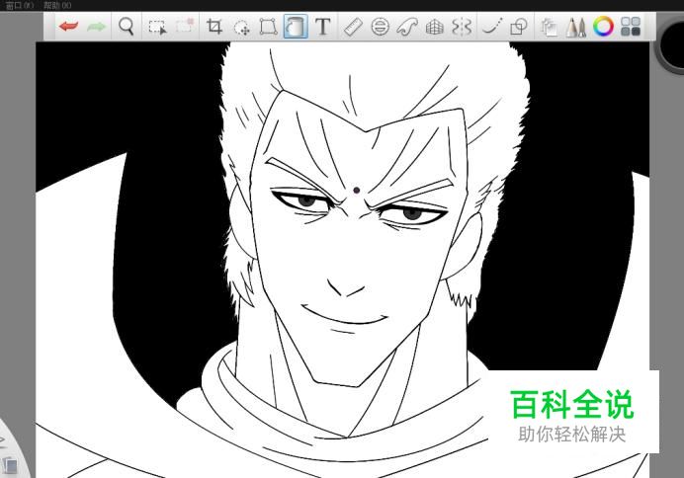Toggle the Symmetry tool

(x=462, y=27)
